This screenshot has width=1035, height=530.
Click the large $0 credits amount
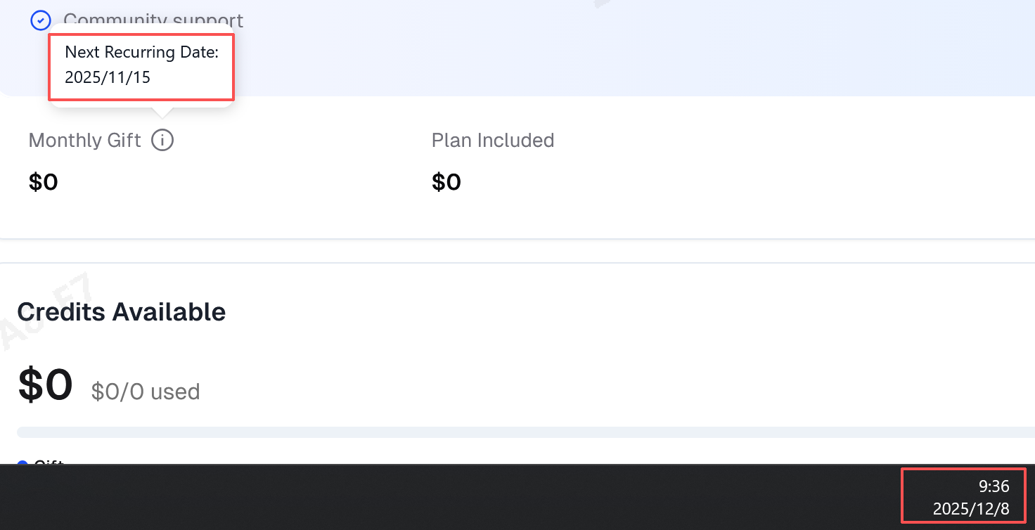tap(46, 385)
